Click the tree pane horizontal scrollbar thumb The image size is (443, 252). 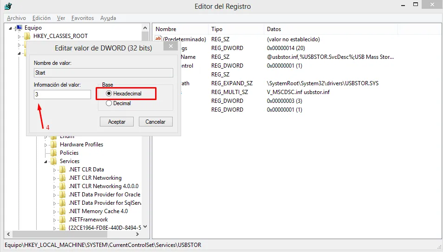[x=60, y=234]
